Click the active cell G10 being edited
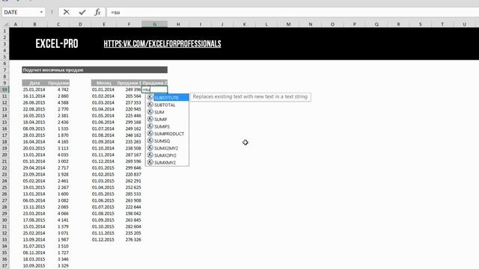This screenshot has height=269, width=479. coord(155,90)
